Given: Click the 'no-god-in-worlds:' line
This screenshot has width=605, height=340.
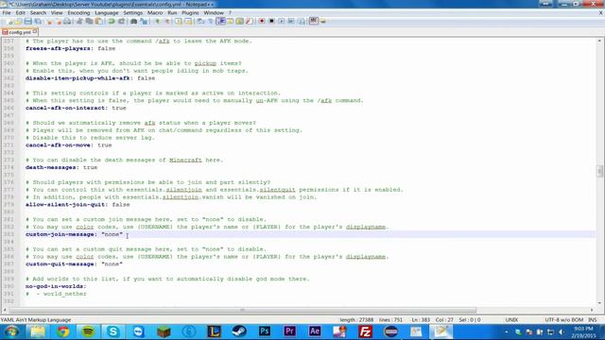Looking at the screenshot, I should (56, 286).
